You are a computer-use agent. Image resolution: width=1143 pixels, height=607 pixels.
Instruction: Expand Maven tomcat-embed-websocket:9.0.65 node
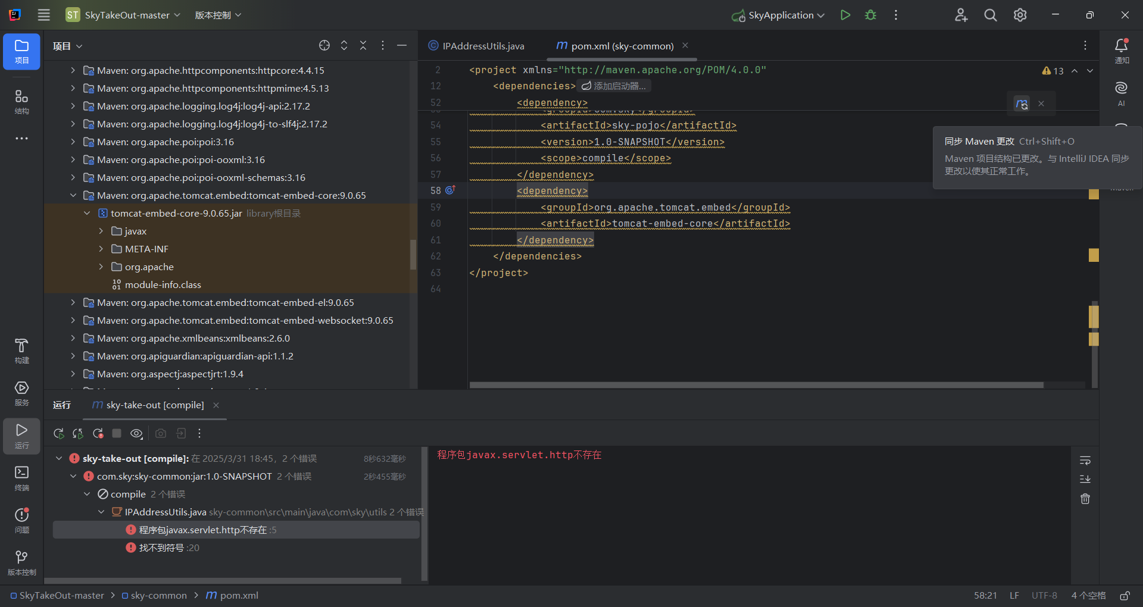[x=73, y=320]
